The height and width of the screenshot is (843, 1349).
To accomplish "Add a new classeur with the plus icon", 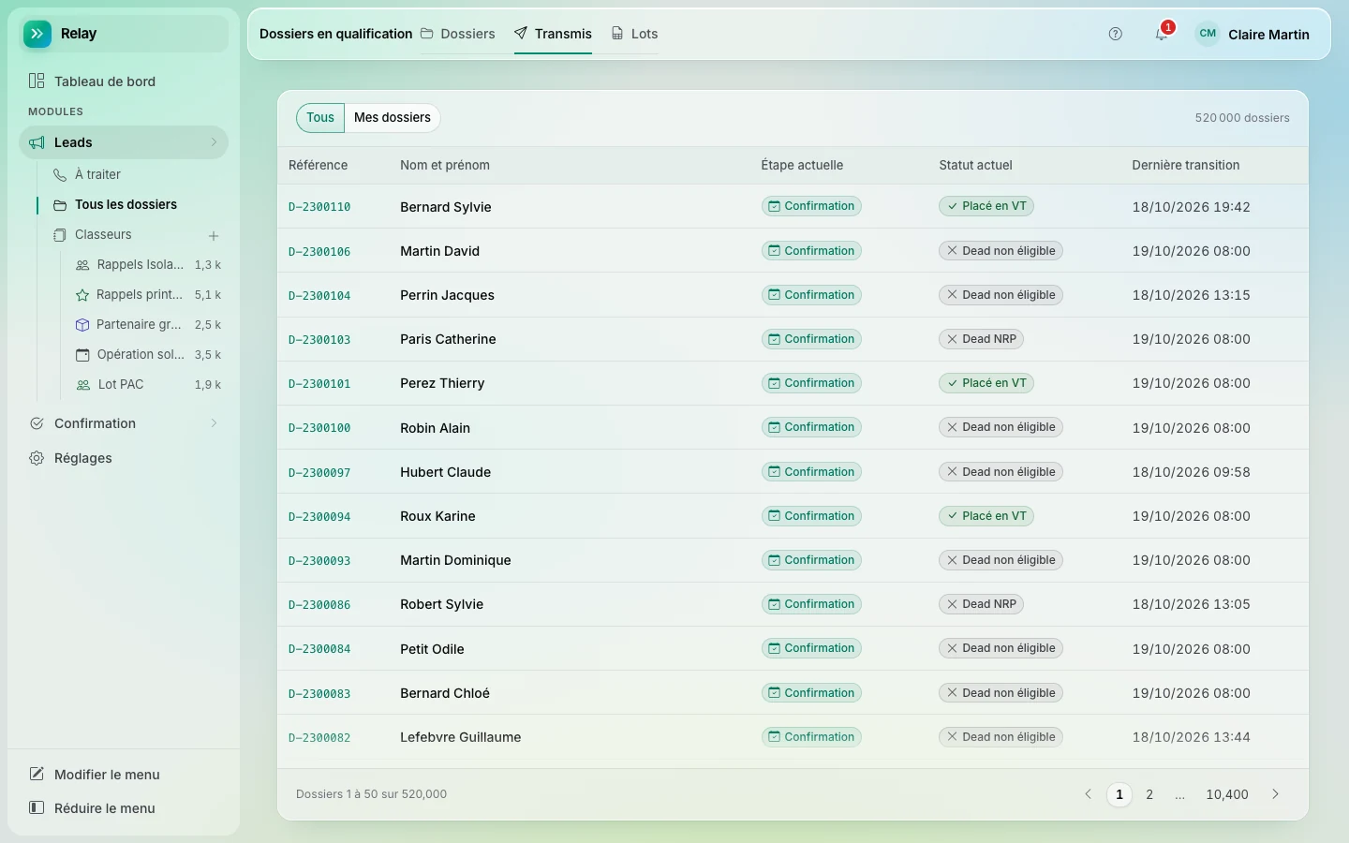I will click(x=214, y=235).
